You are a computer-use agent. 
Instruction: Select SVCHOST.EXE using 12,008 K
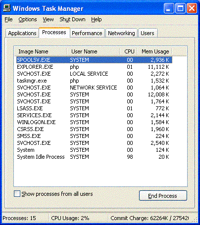(x=94, y=94)
